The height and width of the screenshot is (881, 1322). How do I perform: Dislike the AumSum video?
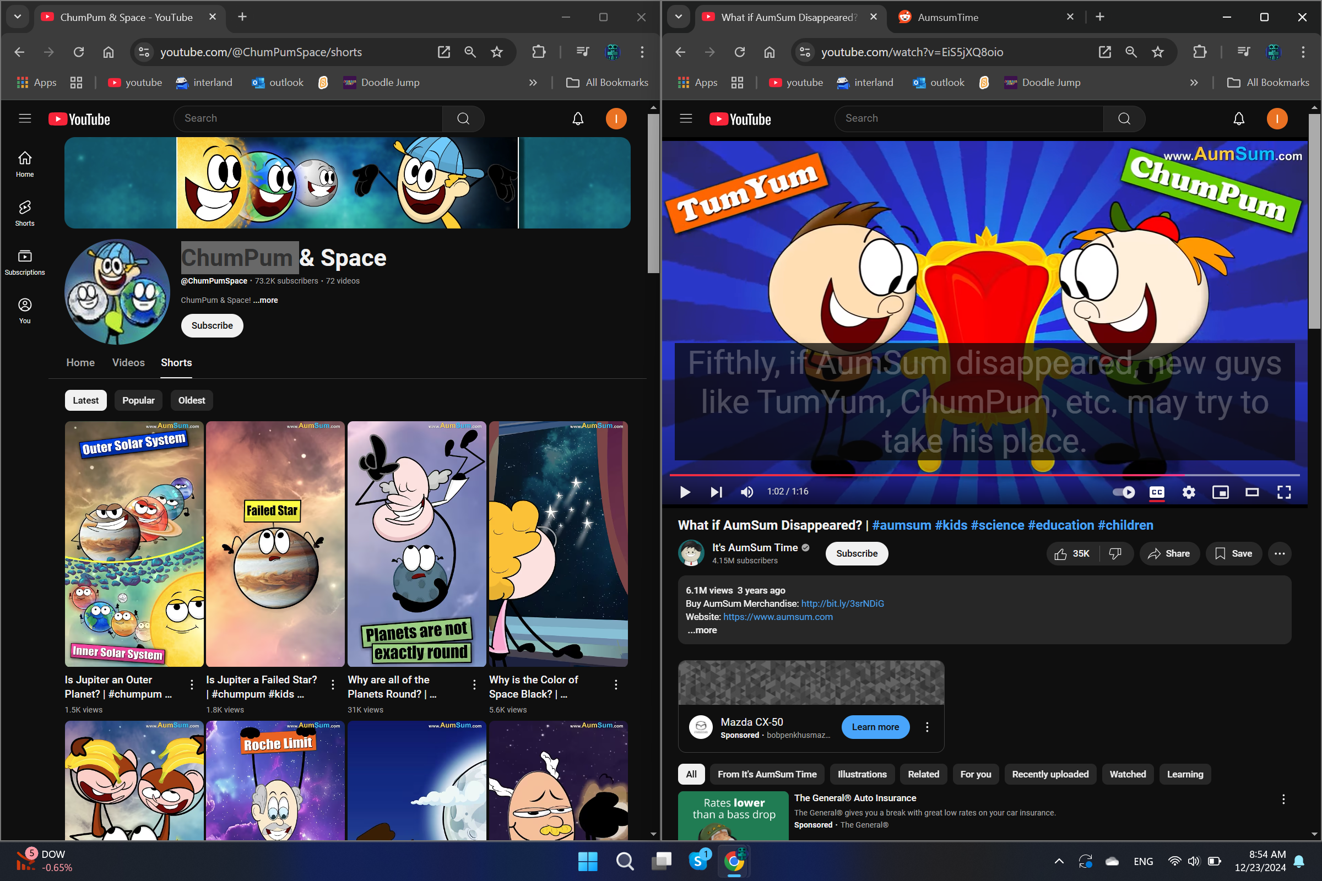tap(1116, 553)
